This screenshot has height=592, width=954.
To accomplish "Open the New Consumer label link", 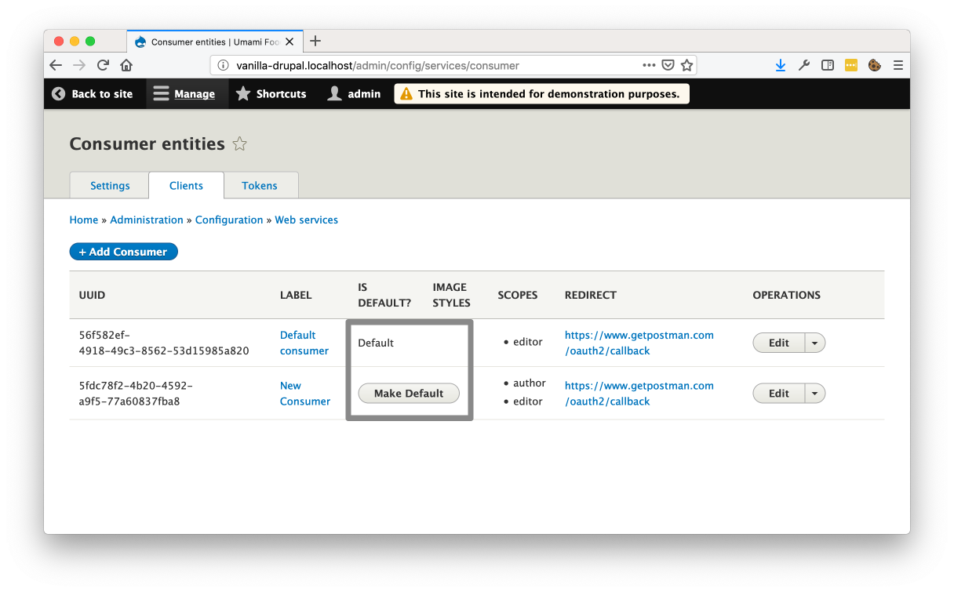I will [305, 394].
